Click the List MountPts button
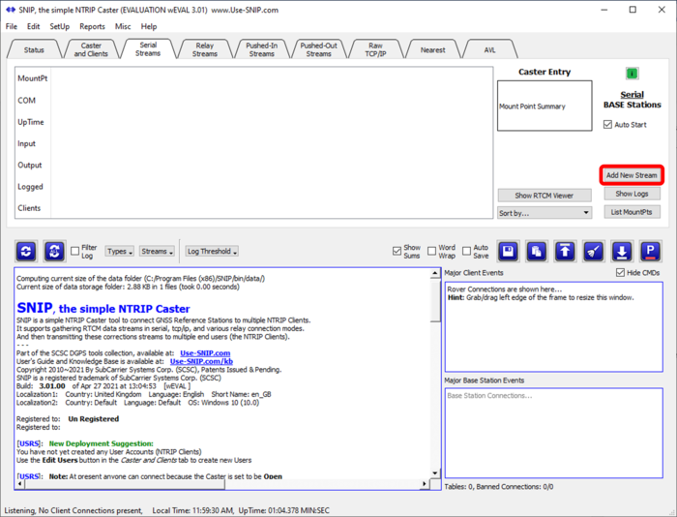The height and width of the screenshot is (517, 677). 632,212
